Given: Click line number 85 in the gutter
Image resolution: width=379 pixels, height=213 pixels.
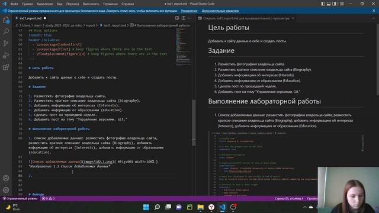Looking at the screenshot, I should pos(20,176).
